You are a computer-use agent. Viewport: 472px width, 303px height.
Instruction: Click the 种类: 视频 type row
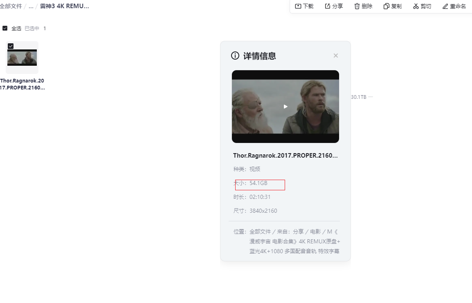pos(247,169)
